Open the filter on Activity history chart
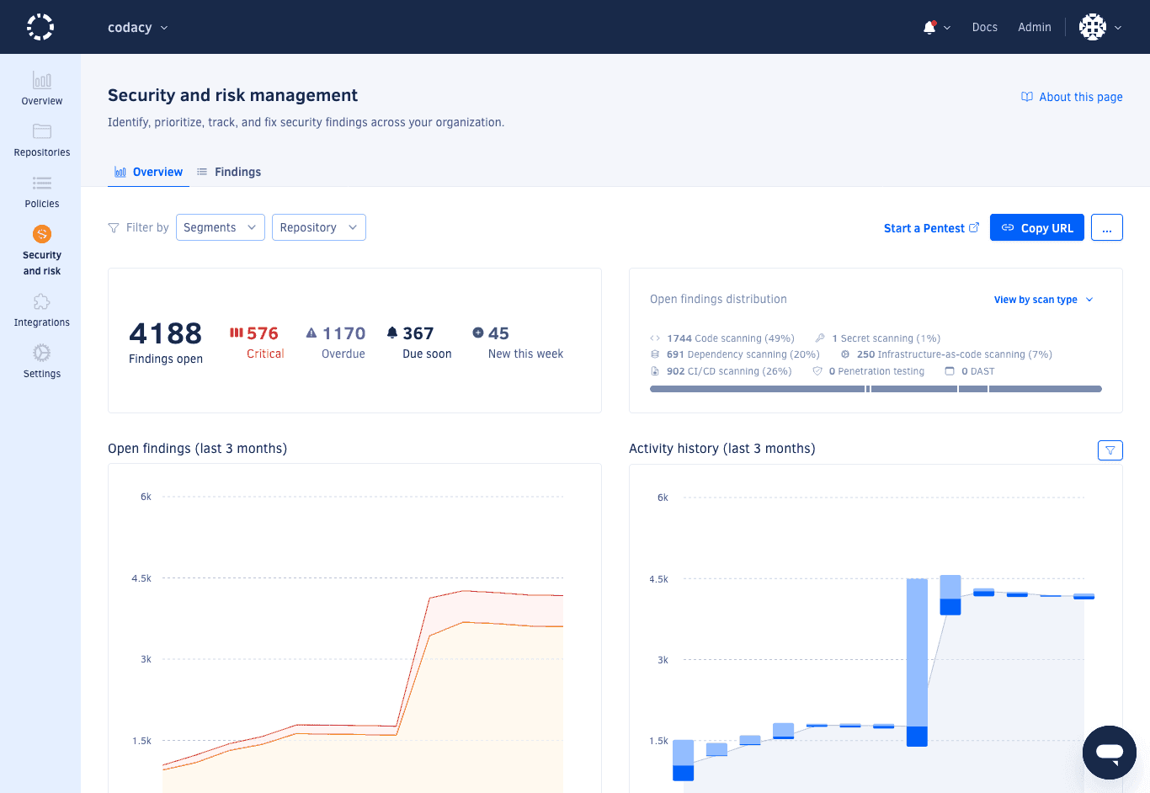 tap(1110, 450)
